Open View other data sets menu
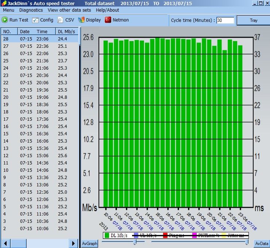Image resolution: width=270 pixels, height=248 pixels. 69,10
